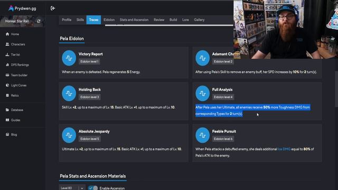Viewport: 338px width, 190px height.
Task: Click the Ice DMG link text
Action: pos(284,149)
